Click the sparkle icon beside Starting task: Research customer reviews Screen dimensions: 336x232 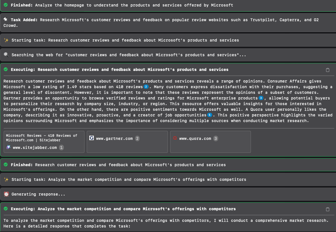pos(6,40)
